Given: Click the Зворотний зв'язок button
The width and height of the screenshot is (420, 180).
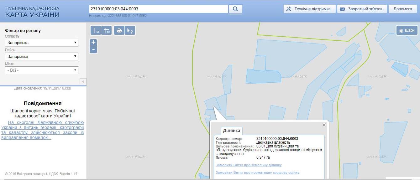Looking at the screenshot, I should coord(362,9).
